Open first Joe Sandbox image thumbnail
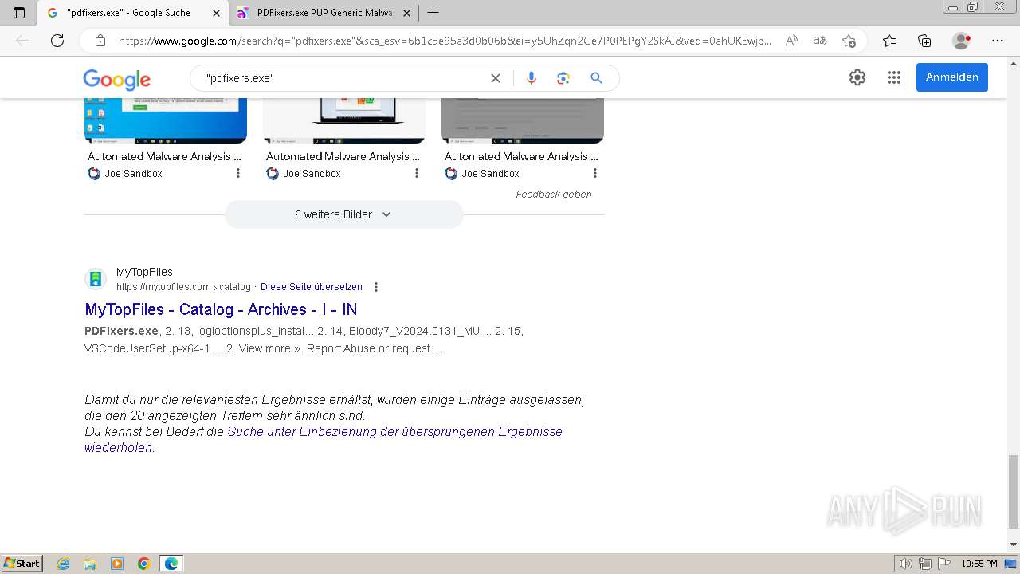 coord(166,120)
